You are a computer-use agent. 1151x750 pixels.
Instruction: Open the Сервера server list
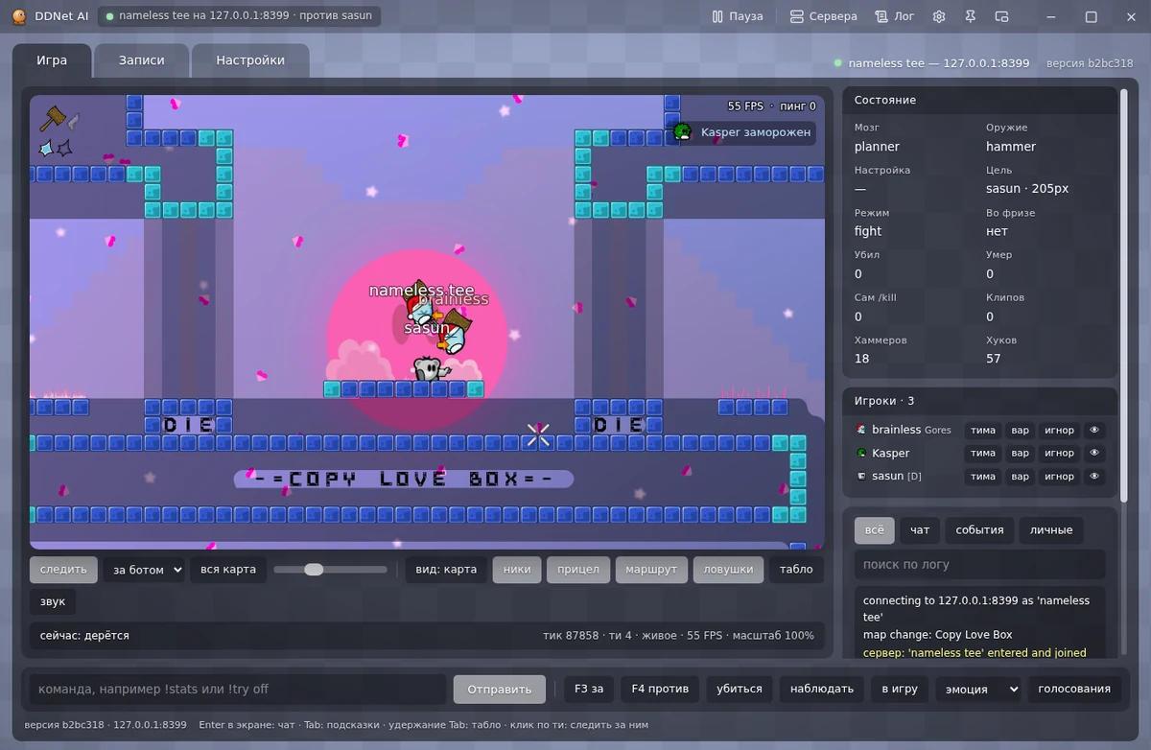click(823, 16)
